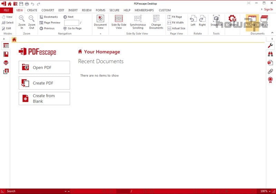Expand the right sidebar arrow

click(x=272, y=39)
